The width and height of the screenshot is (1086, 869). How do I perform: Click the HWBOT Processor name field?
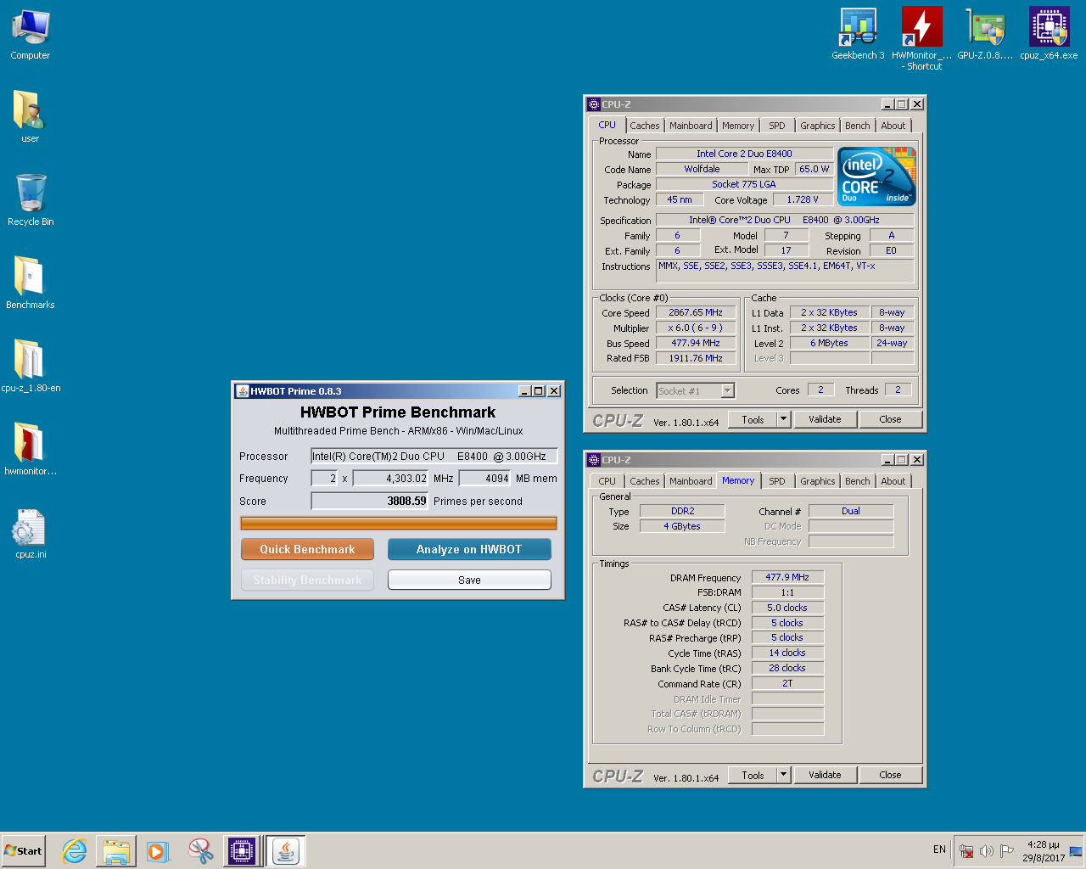coord(434,456)
